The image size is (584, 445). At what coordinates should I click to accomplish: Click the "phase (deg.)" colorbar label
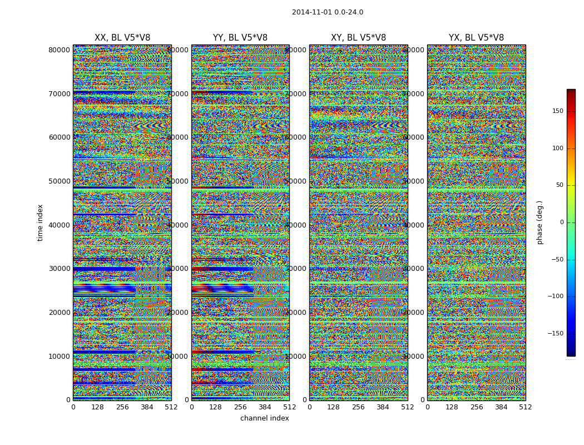click(x=540, y=222)
